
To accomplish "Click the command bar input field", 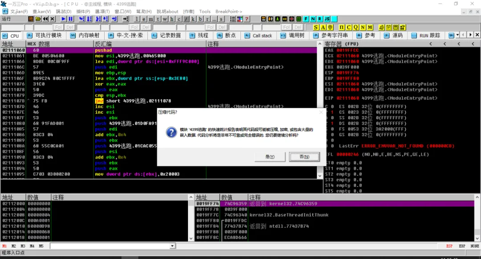I will pos(110,246).
